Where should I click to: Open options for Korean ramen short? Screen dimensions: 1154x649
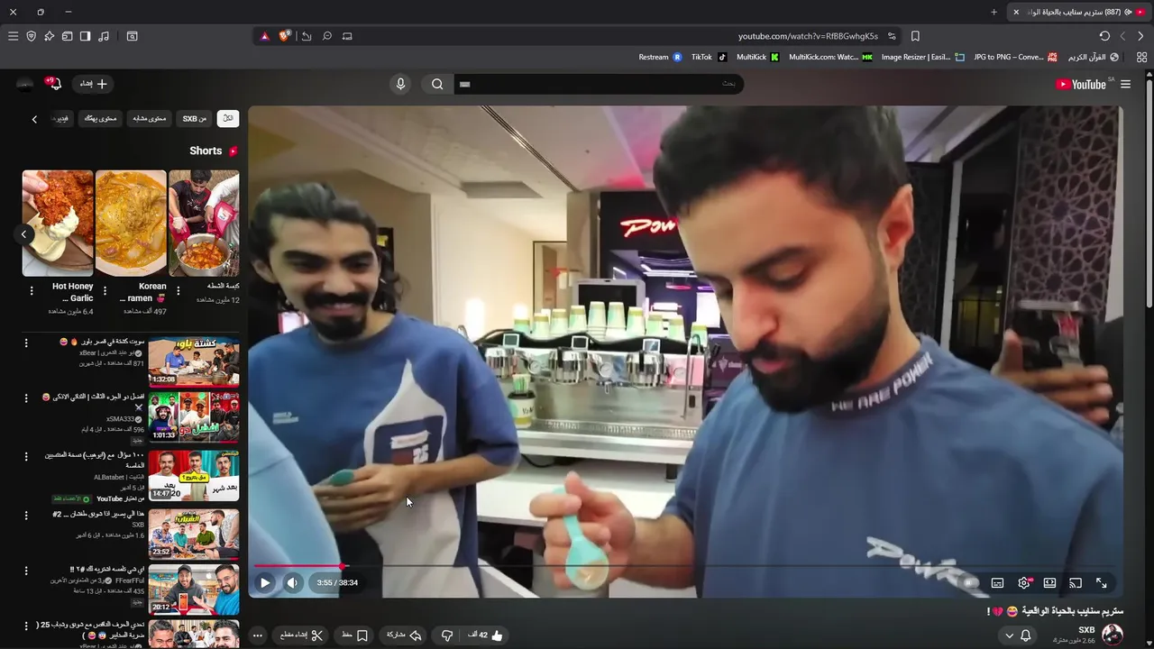click(x=105, y=290)
